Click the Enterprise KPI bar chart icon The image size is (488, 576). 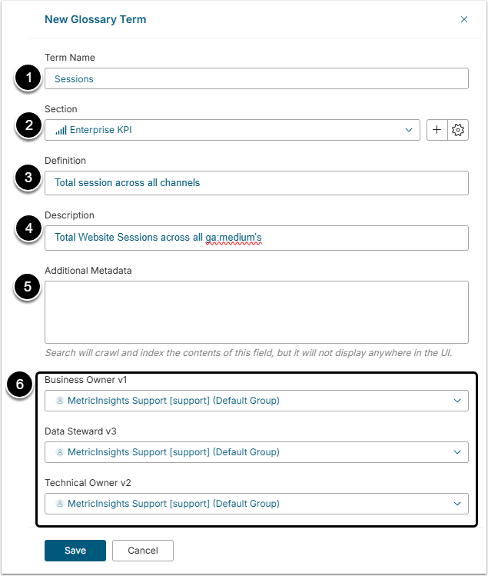(61, 131)
